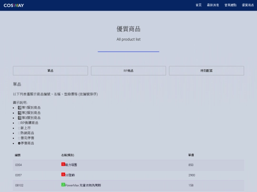
Task: Click the category 3 legend icon
Action: (20, 118)
